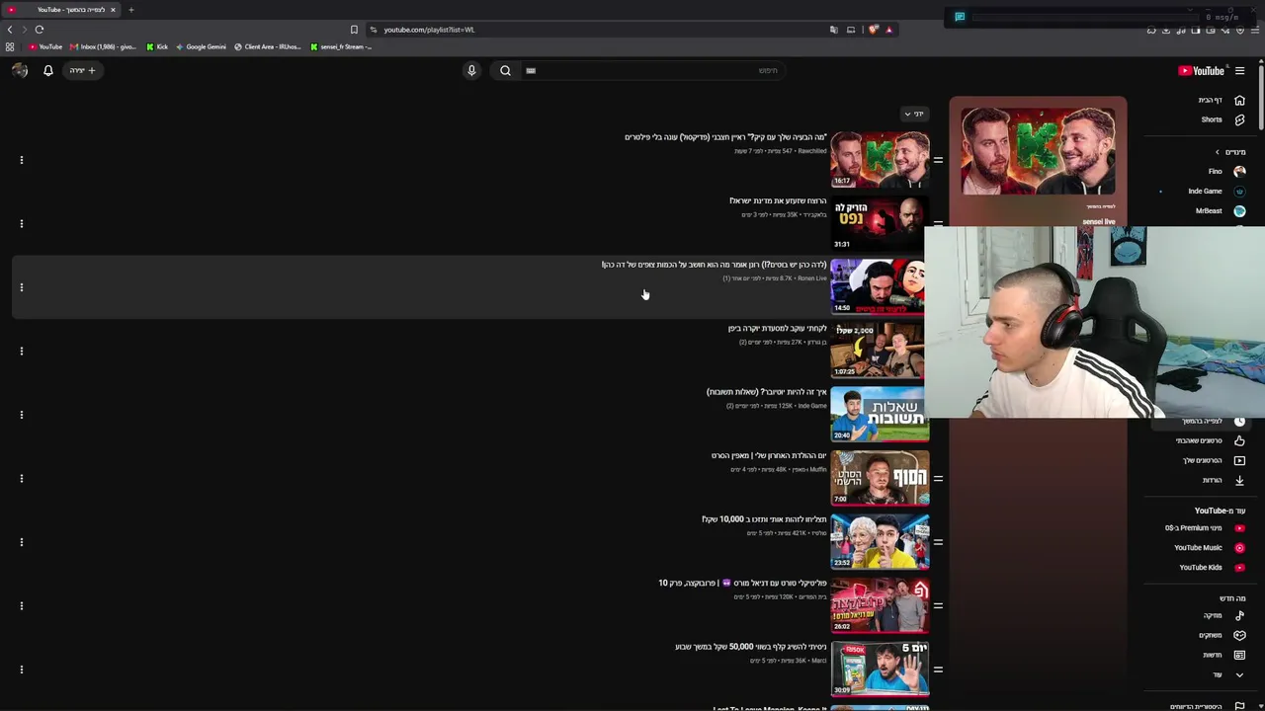Click the Brave Shields lion icon
This screenshot has height=711, width=1265.
(x=873, y=30)
